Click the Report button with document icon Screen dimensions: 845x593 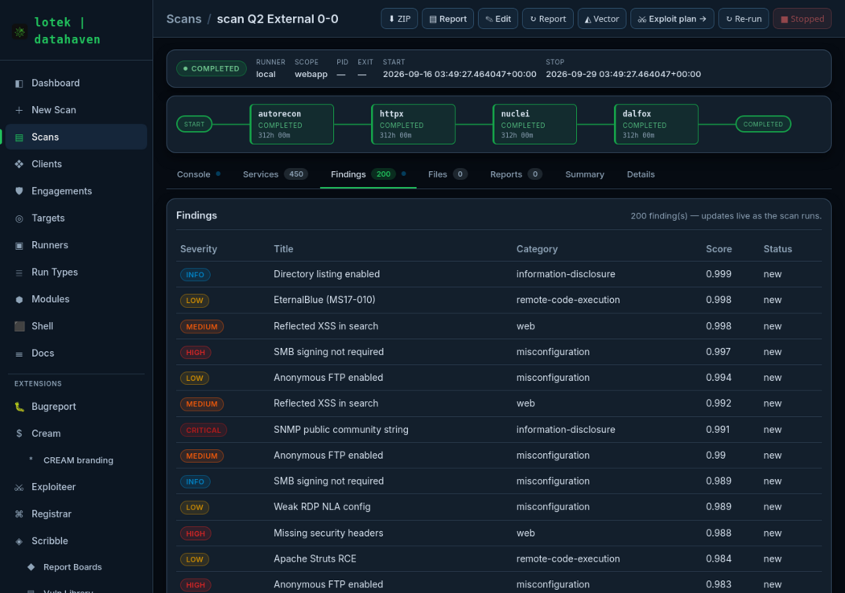click(447, 18)
